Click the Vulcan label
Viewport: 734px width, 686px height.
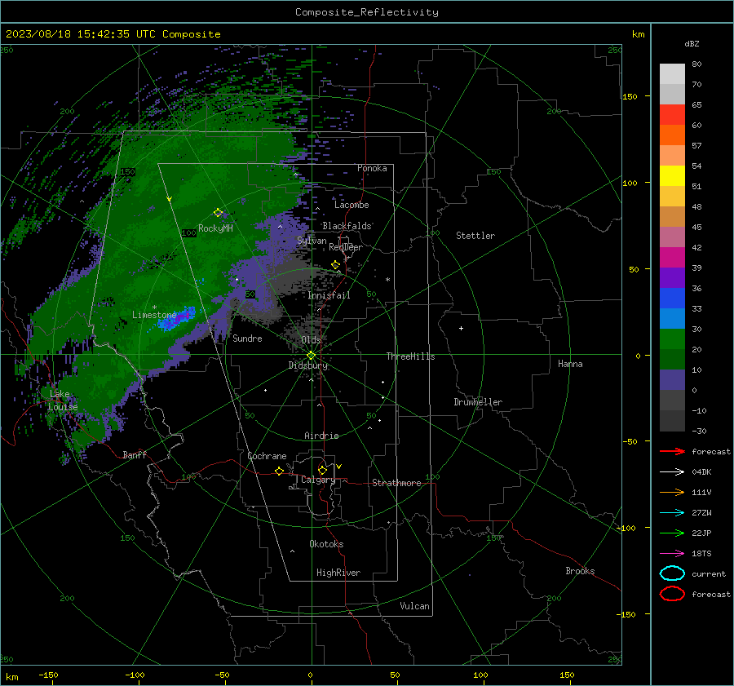point(414,605)
